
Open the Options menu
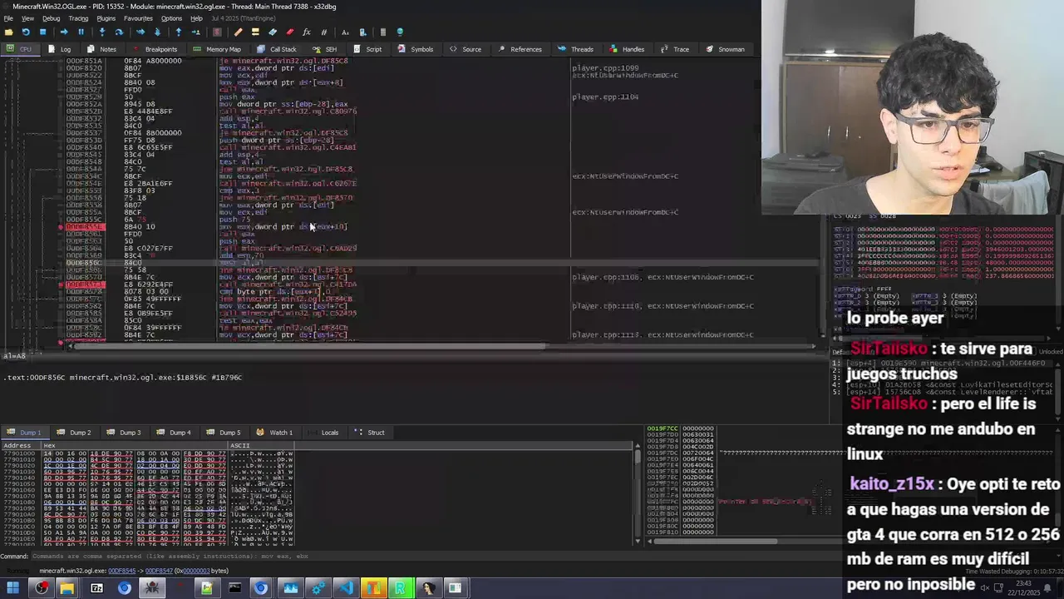[171, 18]
